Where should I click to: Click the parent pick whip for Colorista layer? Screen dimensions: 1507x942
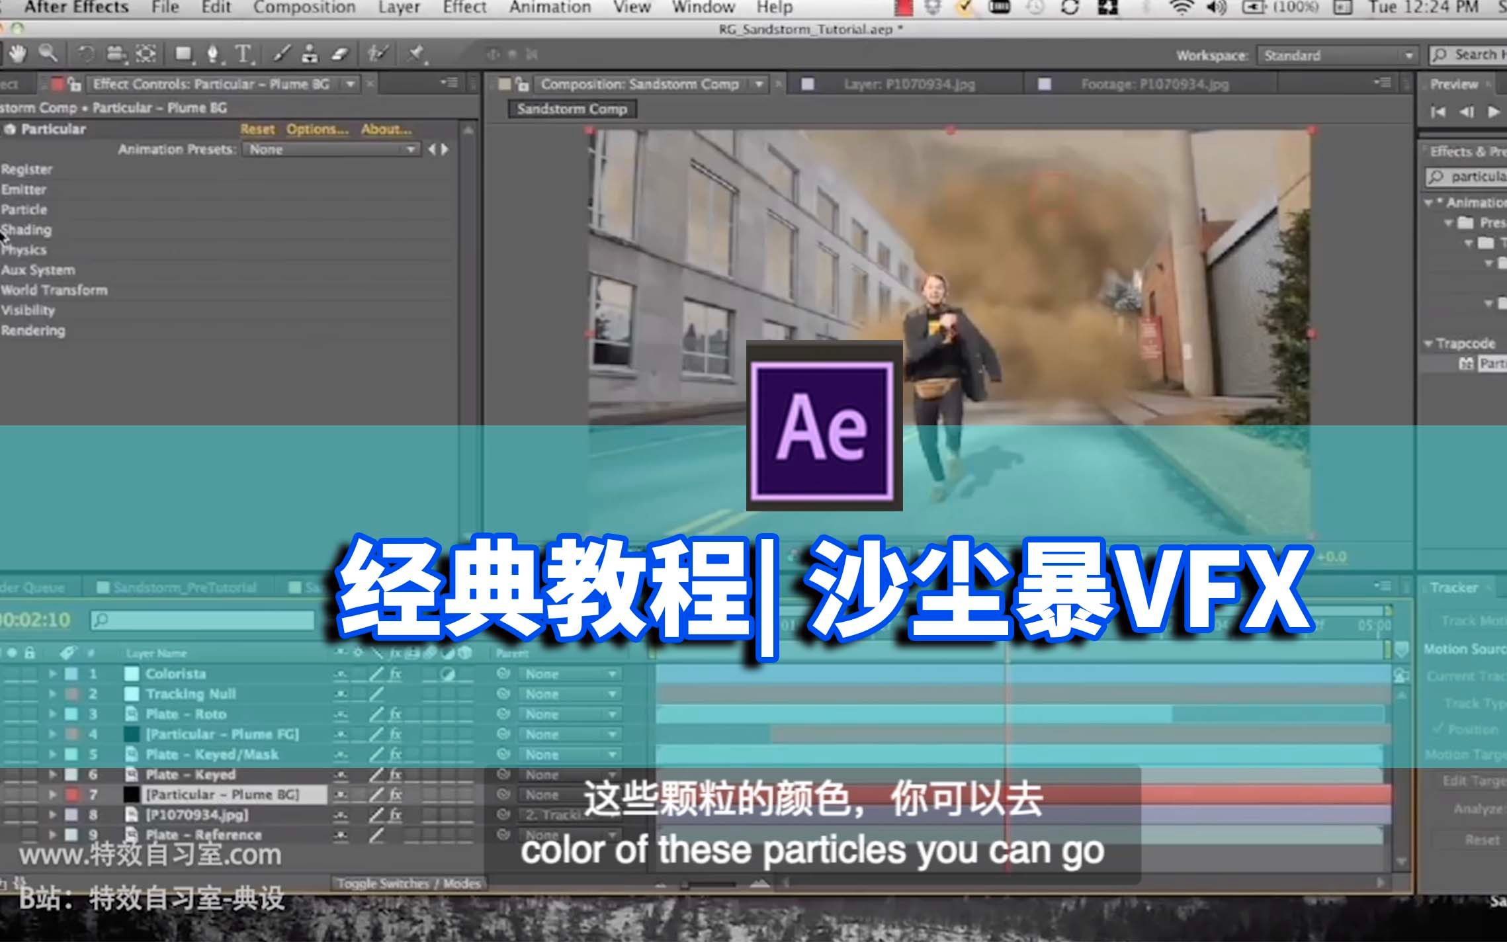tap(503, 674)
